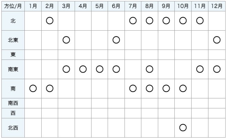This screenshot has width=227, height=139.
Task: Select the 北東 circle for 12月
Action: [217, 40]
